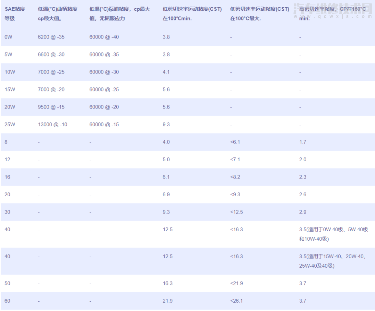Click "<12.5" in the grade 30 row
The image size is (375, 311).
coord(236,212)
